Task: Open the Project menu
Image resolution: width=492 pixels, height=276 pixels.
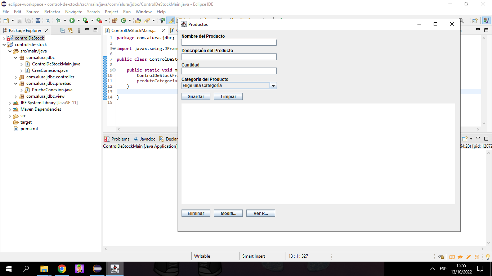Action: click(111, 12)
